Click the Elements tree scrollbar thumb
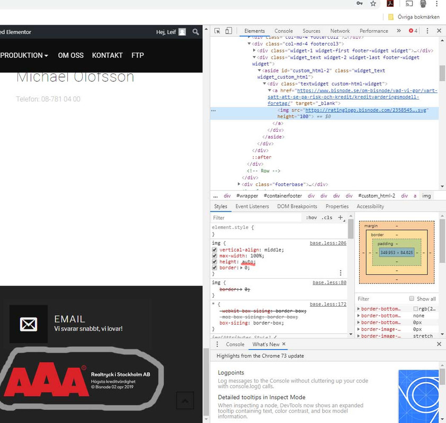 click(x=442, y=73)
